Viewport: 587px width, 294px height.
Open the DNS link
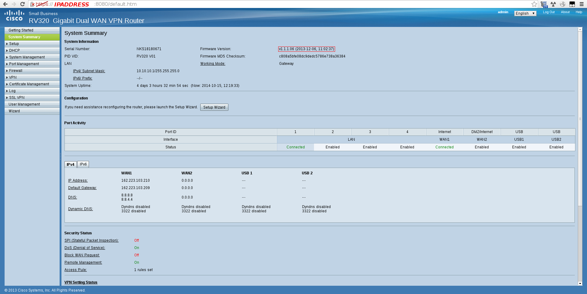72,197
